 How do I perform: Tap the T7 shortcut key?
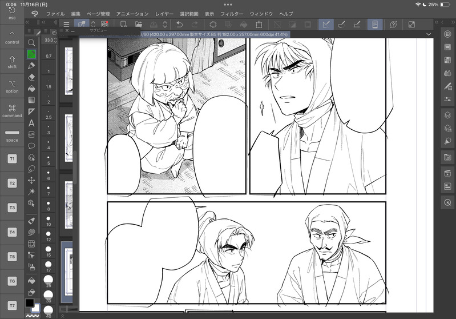[12, 306]
